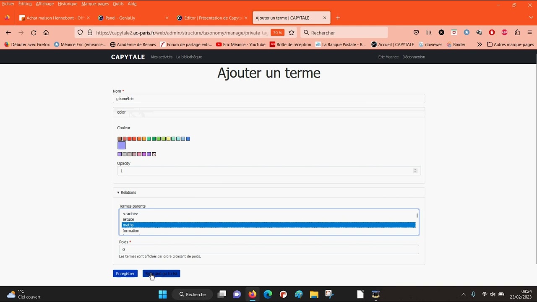537x302 pixels.
Task: Open the Édition menu
Action: [25, 4]
